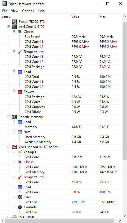Collapse the CPU Temperatures group
This screenshot has height=223, width=127.
[14, 52]
